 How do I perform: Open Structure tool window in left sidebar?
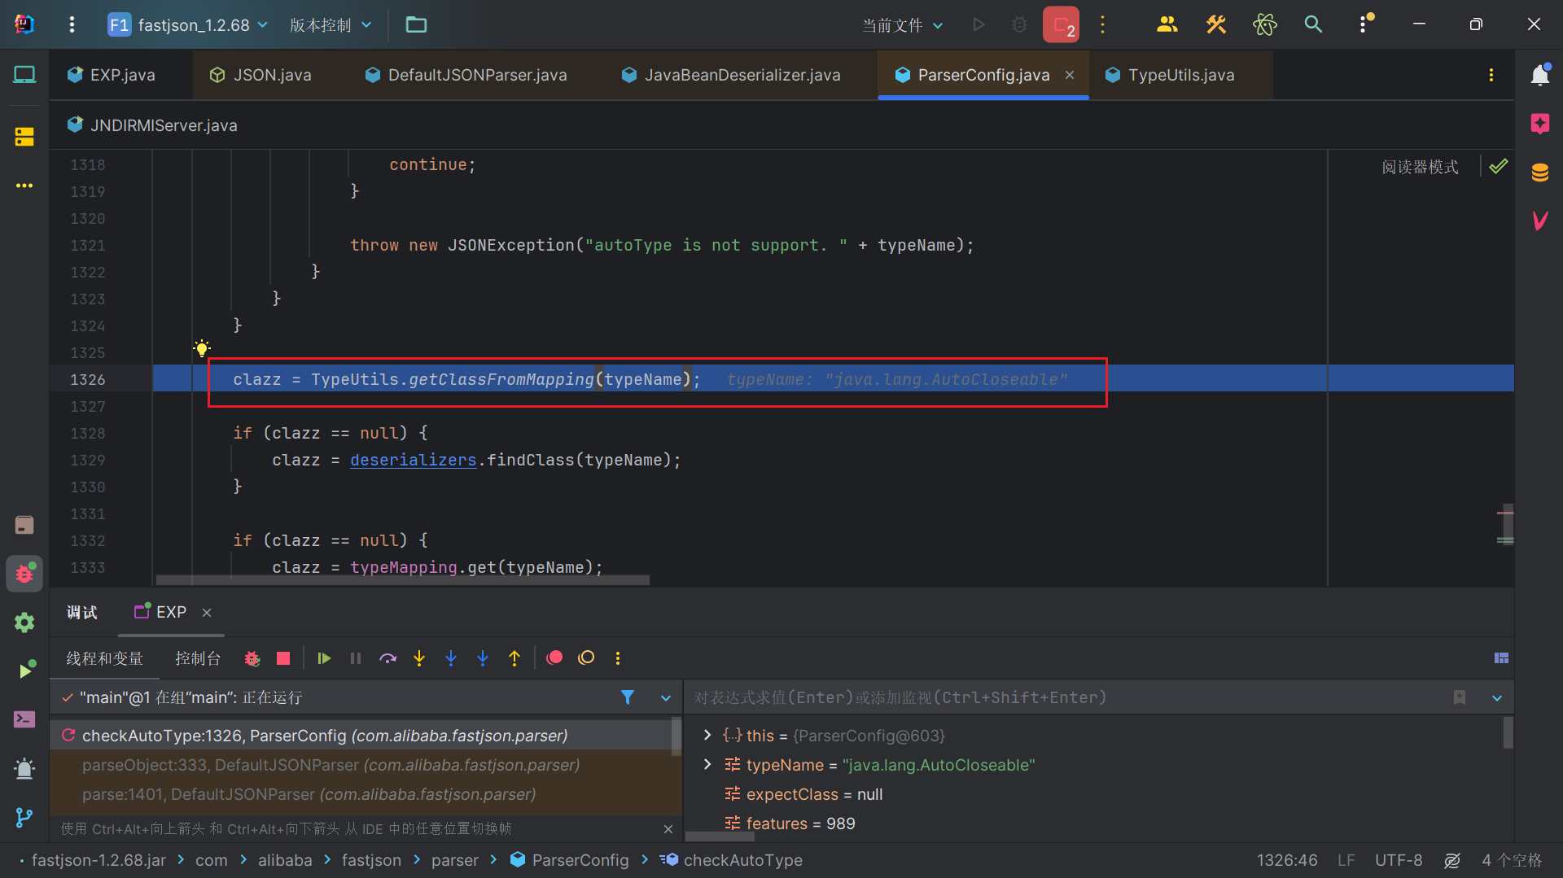pos(24,136)
